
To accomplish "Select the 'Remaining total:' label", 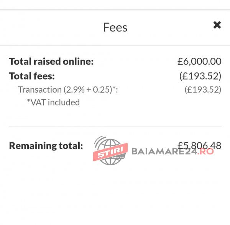I will 46,146.
